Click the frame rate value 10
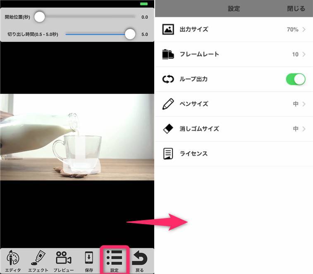The image size is (313, 274). pyautogui.click(x=295, y=54)
